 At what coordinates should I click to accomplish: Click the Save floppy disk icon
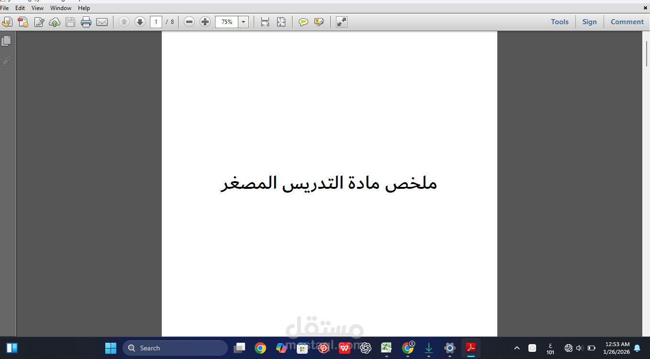point(70,22)
